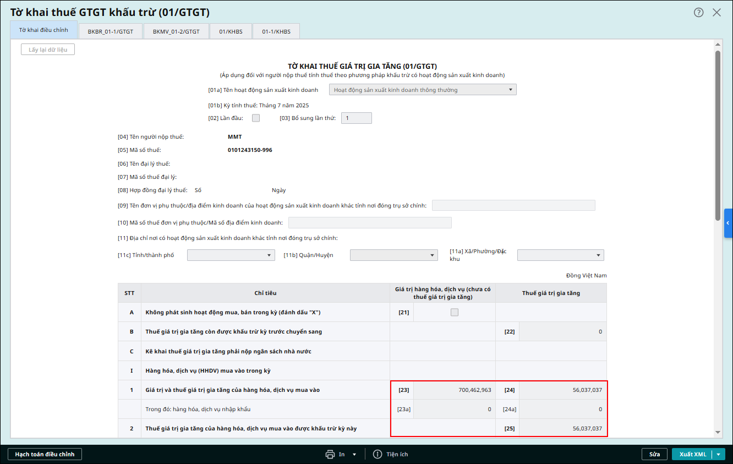This screenshot has height=464, width=733.
Task: Open the print options dropdown arrow
Action: [354, 454]
